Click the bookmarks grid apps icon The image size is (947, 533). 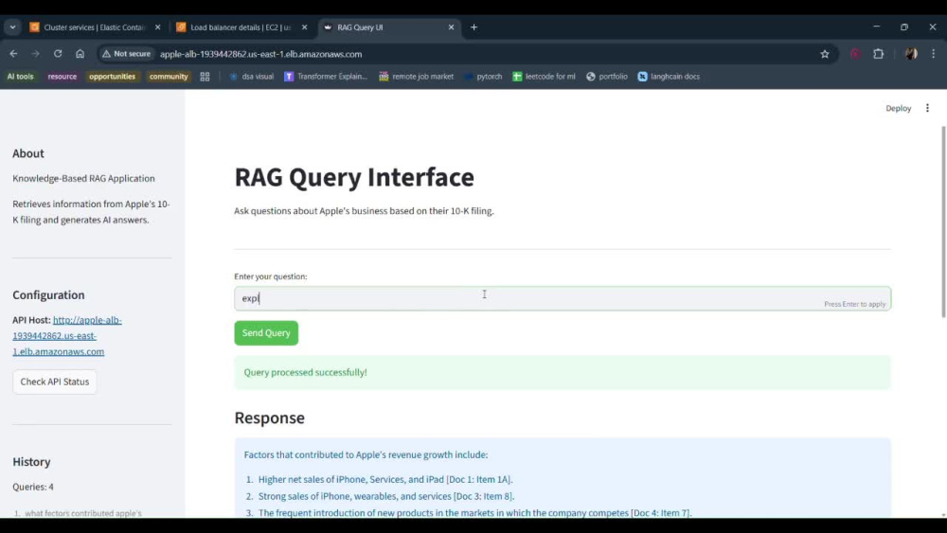point(205,77)
